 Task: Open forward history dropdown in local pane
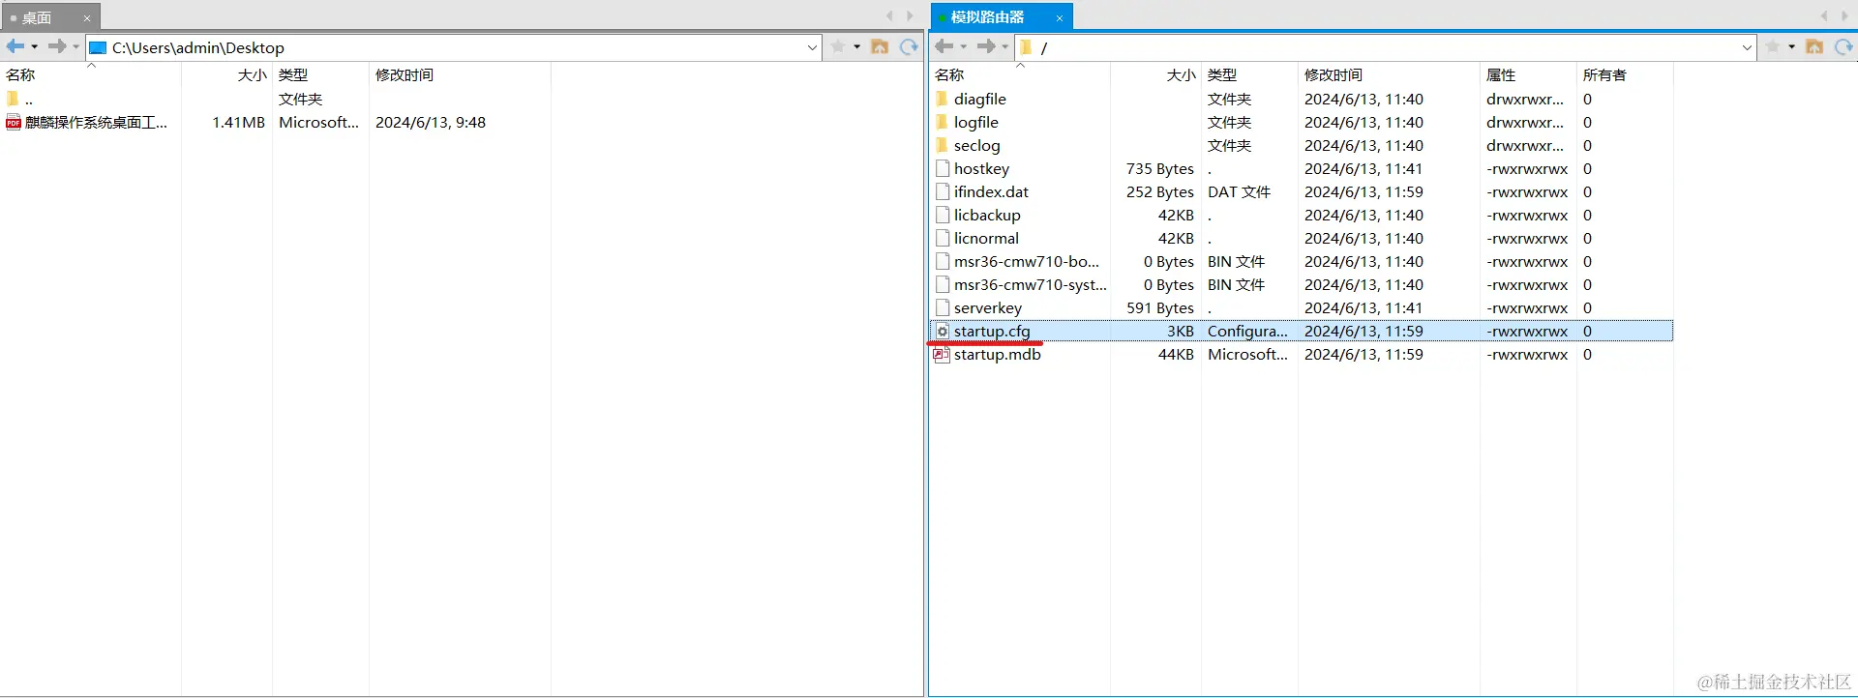point(75,46)
